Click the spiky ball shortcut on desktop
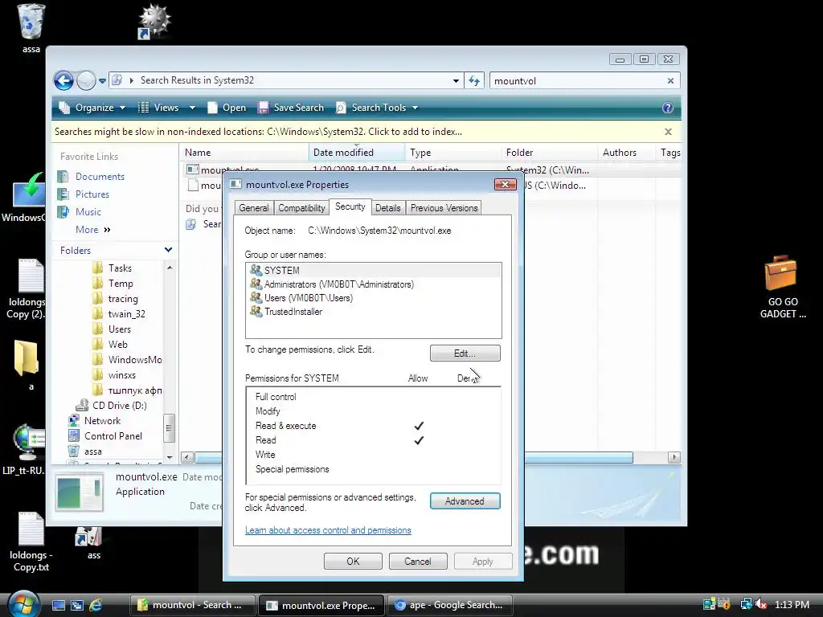This screenshot has width=823, height=617. [154, 22]
